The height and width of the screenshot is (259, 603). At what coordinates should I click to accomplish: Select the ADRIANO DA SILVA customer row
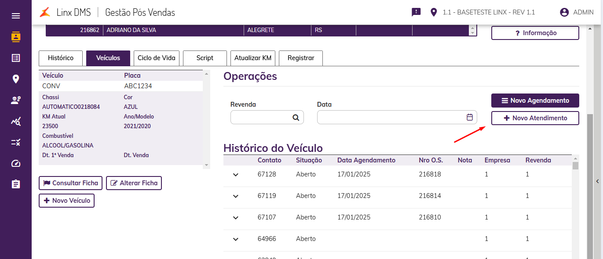coord(257,30)
